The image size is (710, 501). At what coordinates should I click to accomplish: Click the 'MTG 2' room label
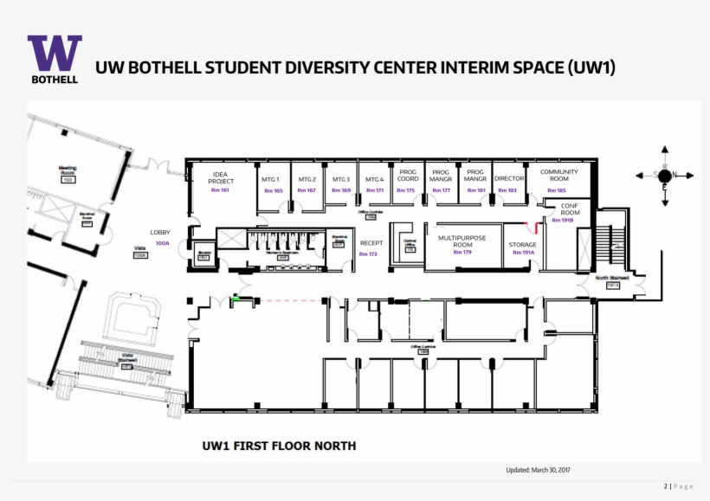(307, 179)
